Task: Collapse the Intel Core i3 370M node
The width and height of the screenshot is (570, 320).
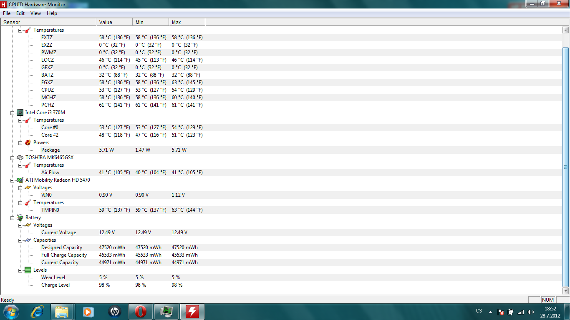Action: [12, 112]
